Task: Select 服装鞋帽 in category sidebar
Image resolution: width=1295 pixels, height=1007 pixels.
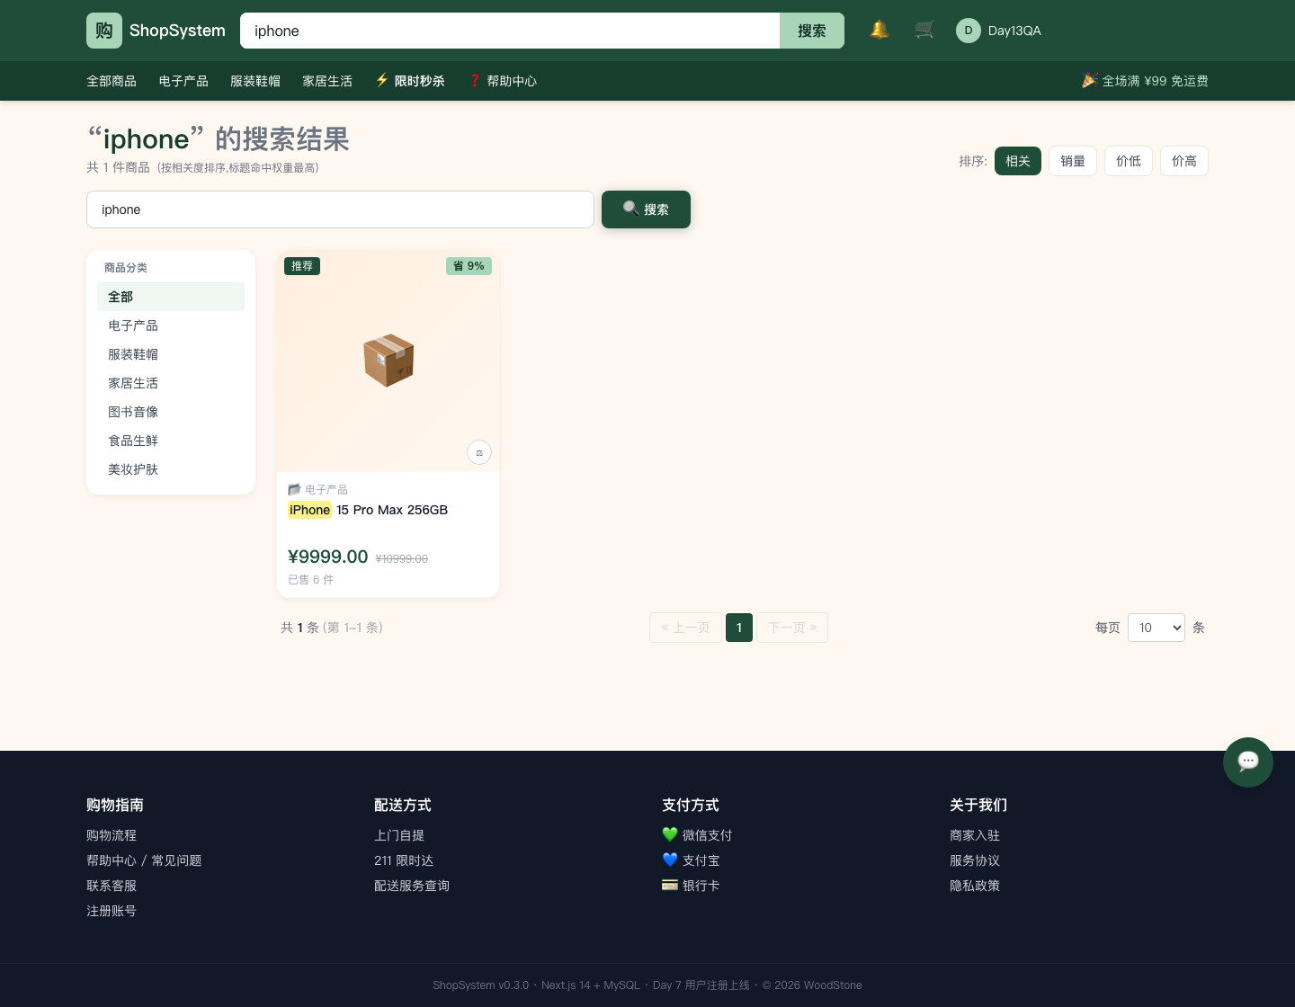Action: point(171,354)
